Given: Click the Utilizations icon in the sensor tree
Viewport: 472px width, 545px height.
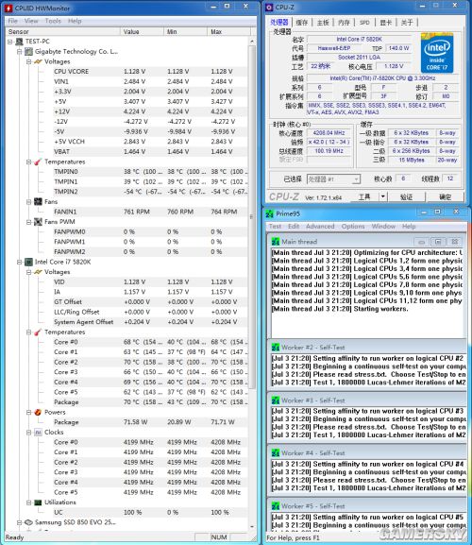Looking at the screenshot, I should [x=38, y=502].
